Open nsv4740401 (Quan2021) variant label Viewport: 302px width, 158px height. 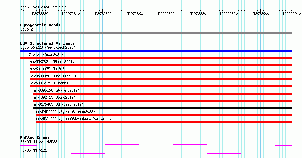pyautogui.click(x=42, y=55)
